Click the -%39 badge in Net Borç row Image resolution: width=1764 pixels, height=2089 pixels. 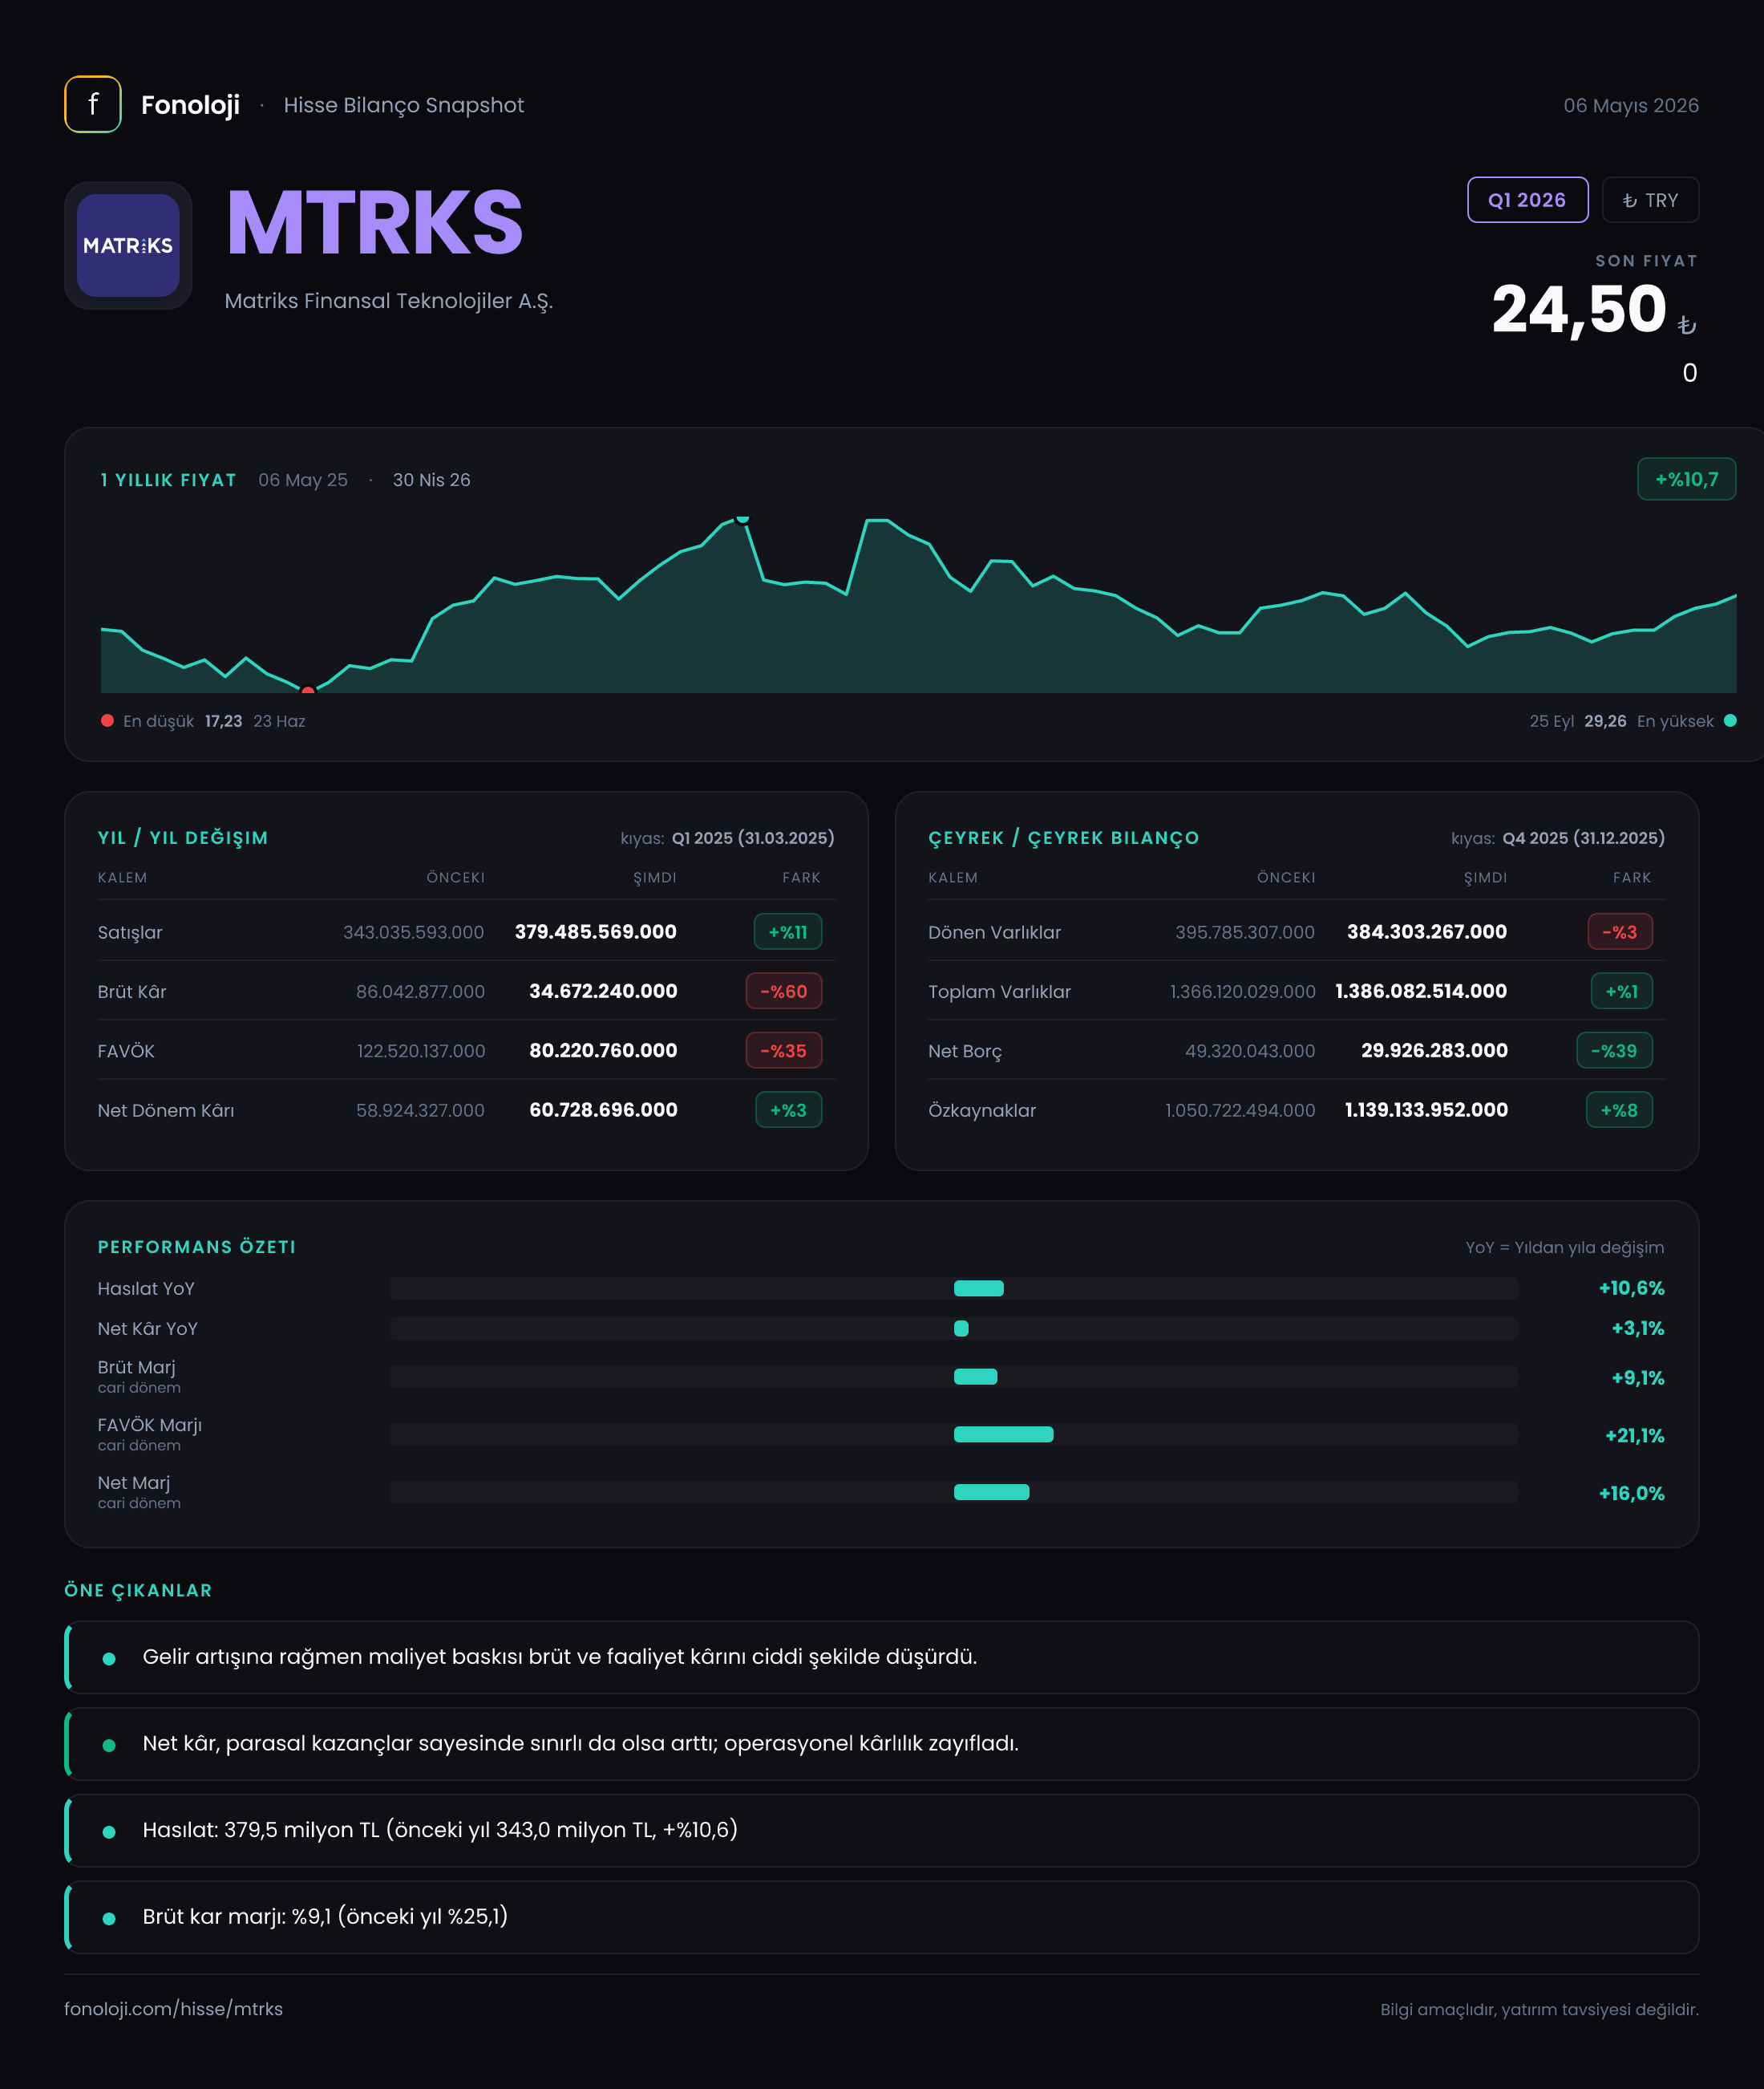[x=1614, y=1050]
